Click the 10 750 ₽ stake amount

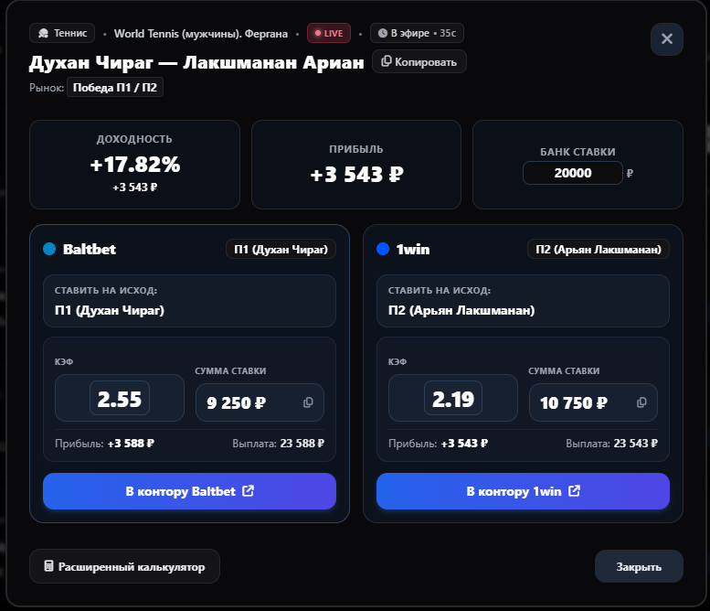click(573, 402)
